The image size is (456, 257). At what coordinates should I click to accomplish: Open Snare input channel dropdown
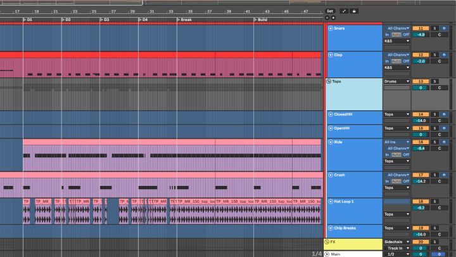point(397,29)
